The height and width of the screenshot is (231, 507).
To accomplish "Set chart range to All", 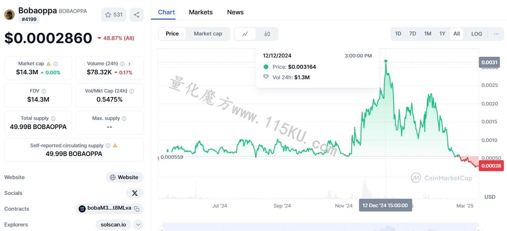I will 456,34.
